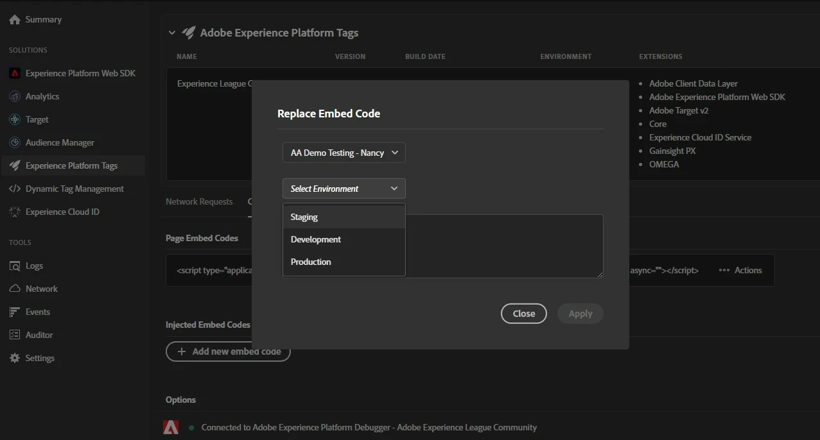Click the ENVIRONMENT column header
The image size is (820, 440).
(x=566, y=56)
